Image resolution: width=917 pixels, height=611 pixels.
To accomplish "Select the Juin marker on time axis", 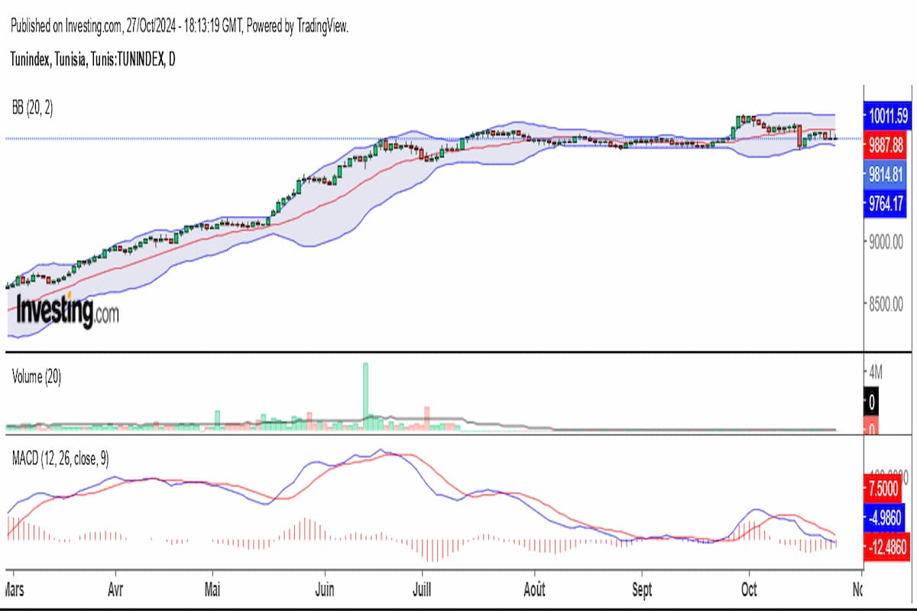I will (x=325, y=590).
